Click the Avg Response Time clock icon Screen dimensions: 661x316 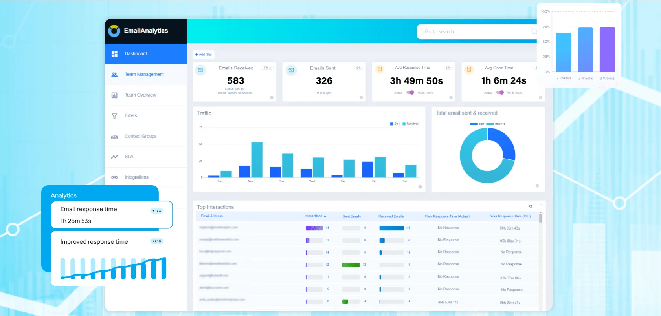pyautogui.click(x=380, y=69)
